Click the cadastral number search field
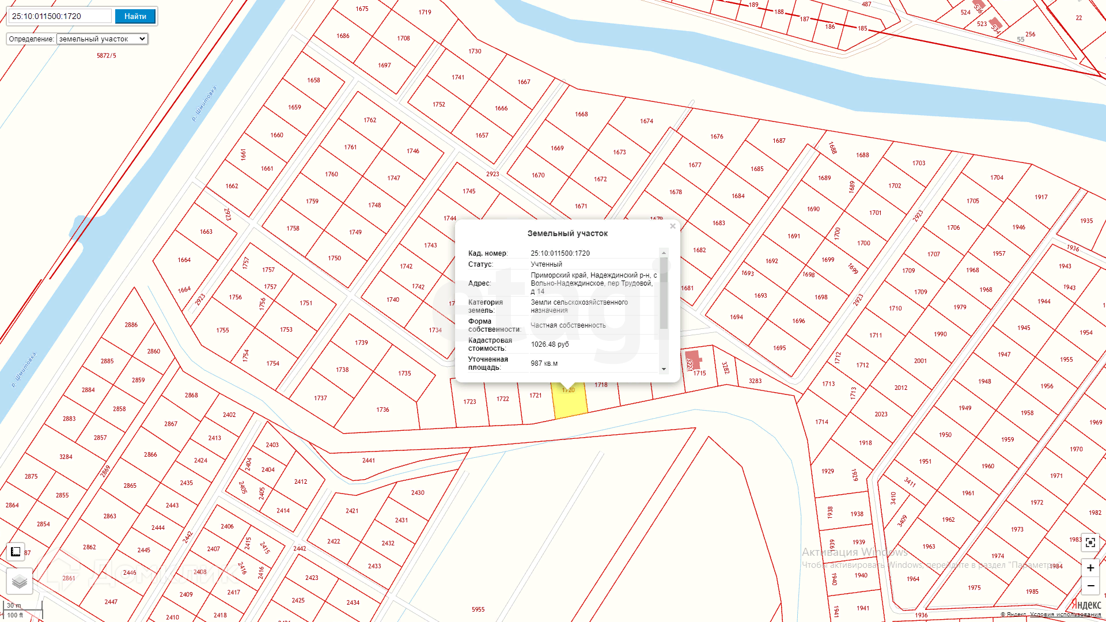The width and height of the screenshot is (1106, 622). [x=60, y=16]
